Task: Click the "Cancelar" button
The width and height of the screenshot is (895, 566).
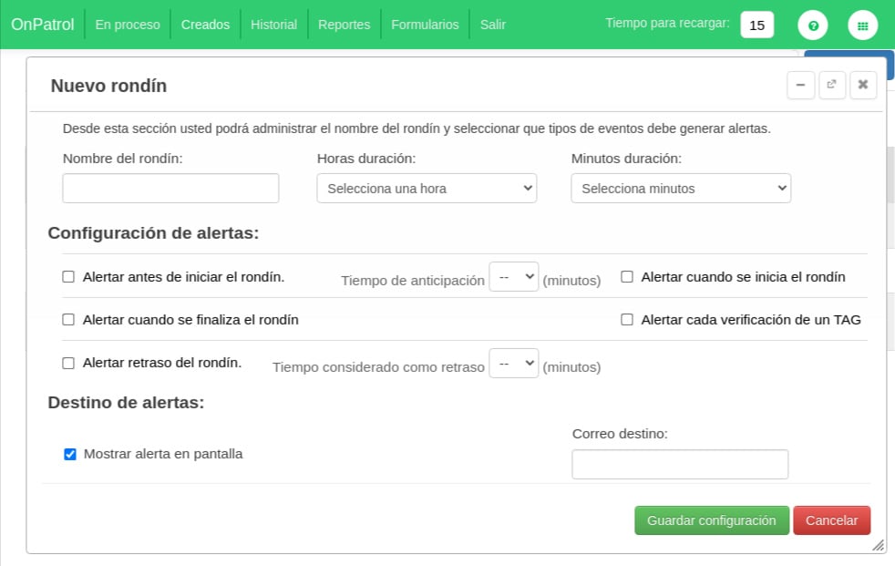Action: (831, 520)
